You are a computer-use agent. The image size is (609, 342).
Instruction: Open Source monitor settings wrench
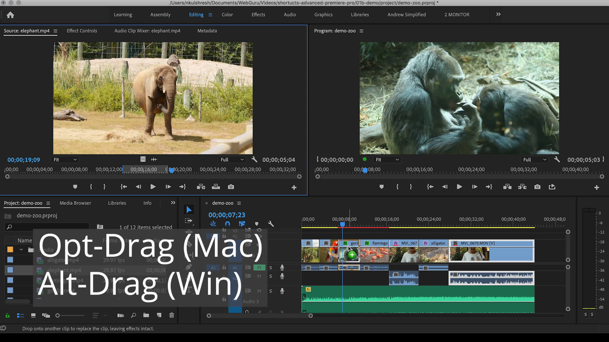click(254, 159)
